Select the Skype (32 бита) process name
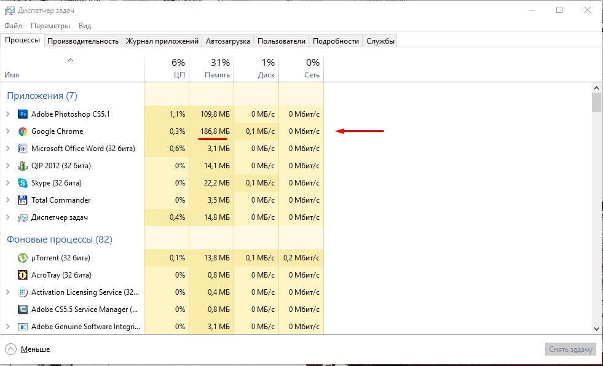Viewport: 603px width, 366px height. [57, 183]
